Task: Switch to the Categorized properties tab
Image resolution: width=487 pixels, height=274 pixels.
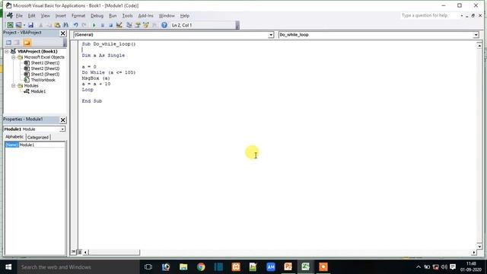Action: coord(38,137)
